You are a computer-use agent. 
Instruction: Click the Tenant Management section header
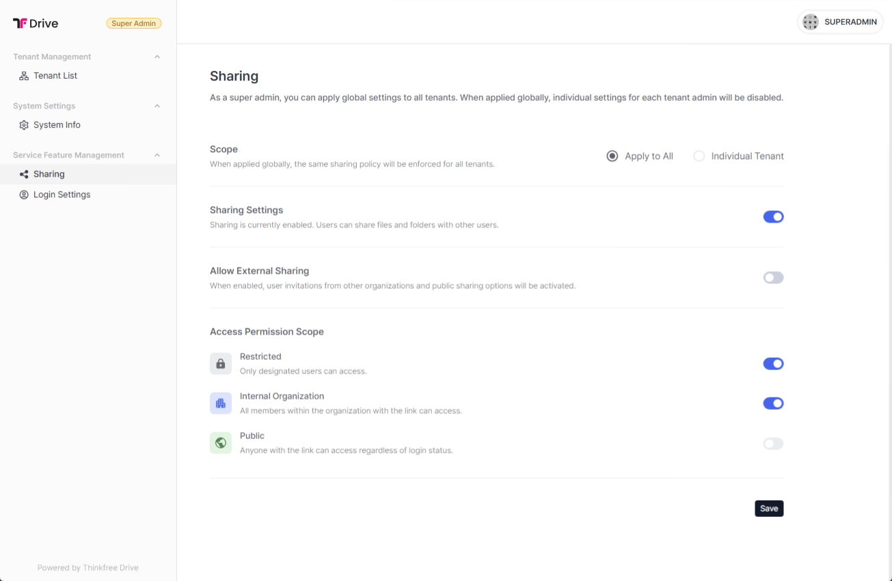click(52, 57)
